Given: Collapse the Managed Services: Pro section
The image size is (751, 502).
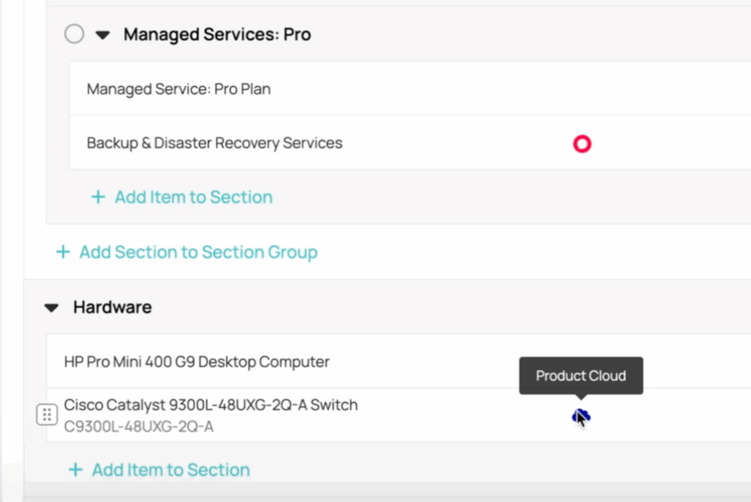Looking at the screenshot, I should [103, 34].
